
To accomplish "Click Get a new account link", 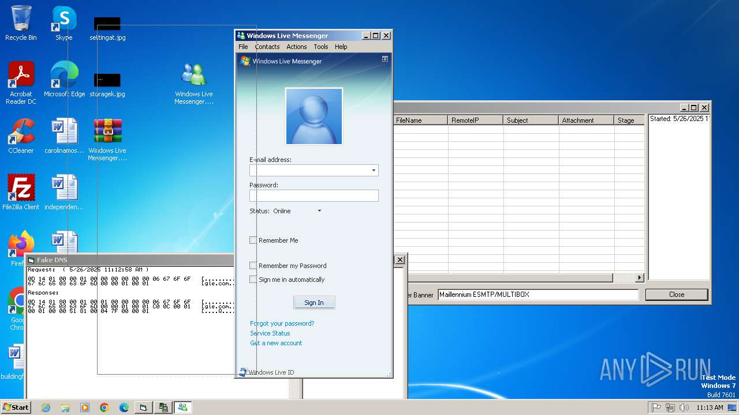I will point(276,343).
